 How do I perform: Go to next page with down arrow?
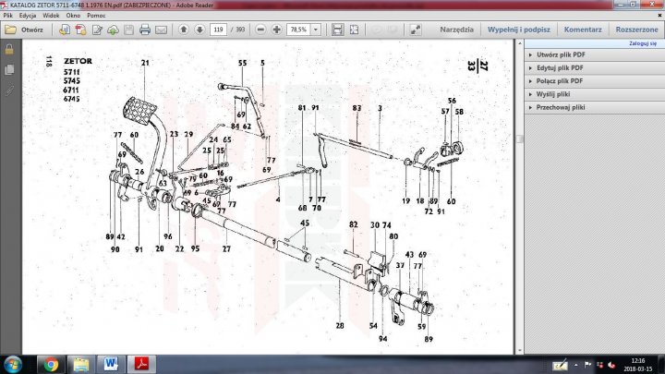click(x=199, y=30)
